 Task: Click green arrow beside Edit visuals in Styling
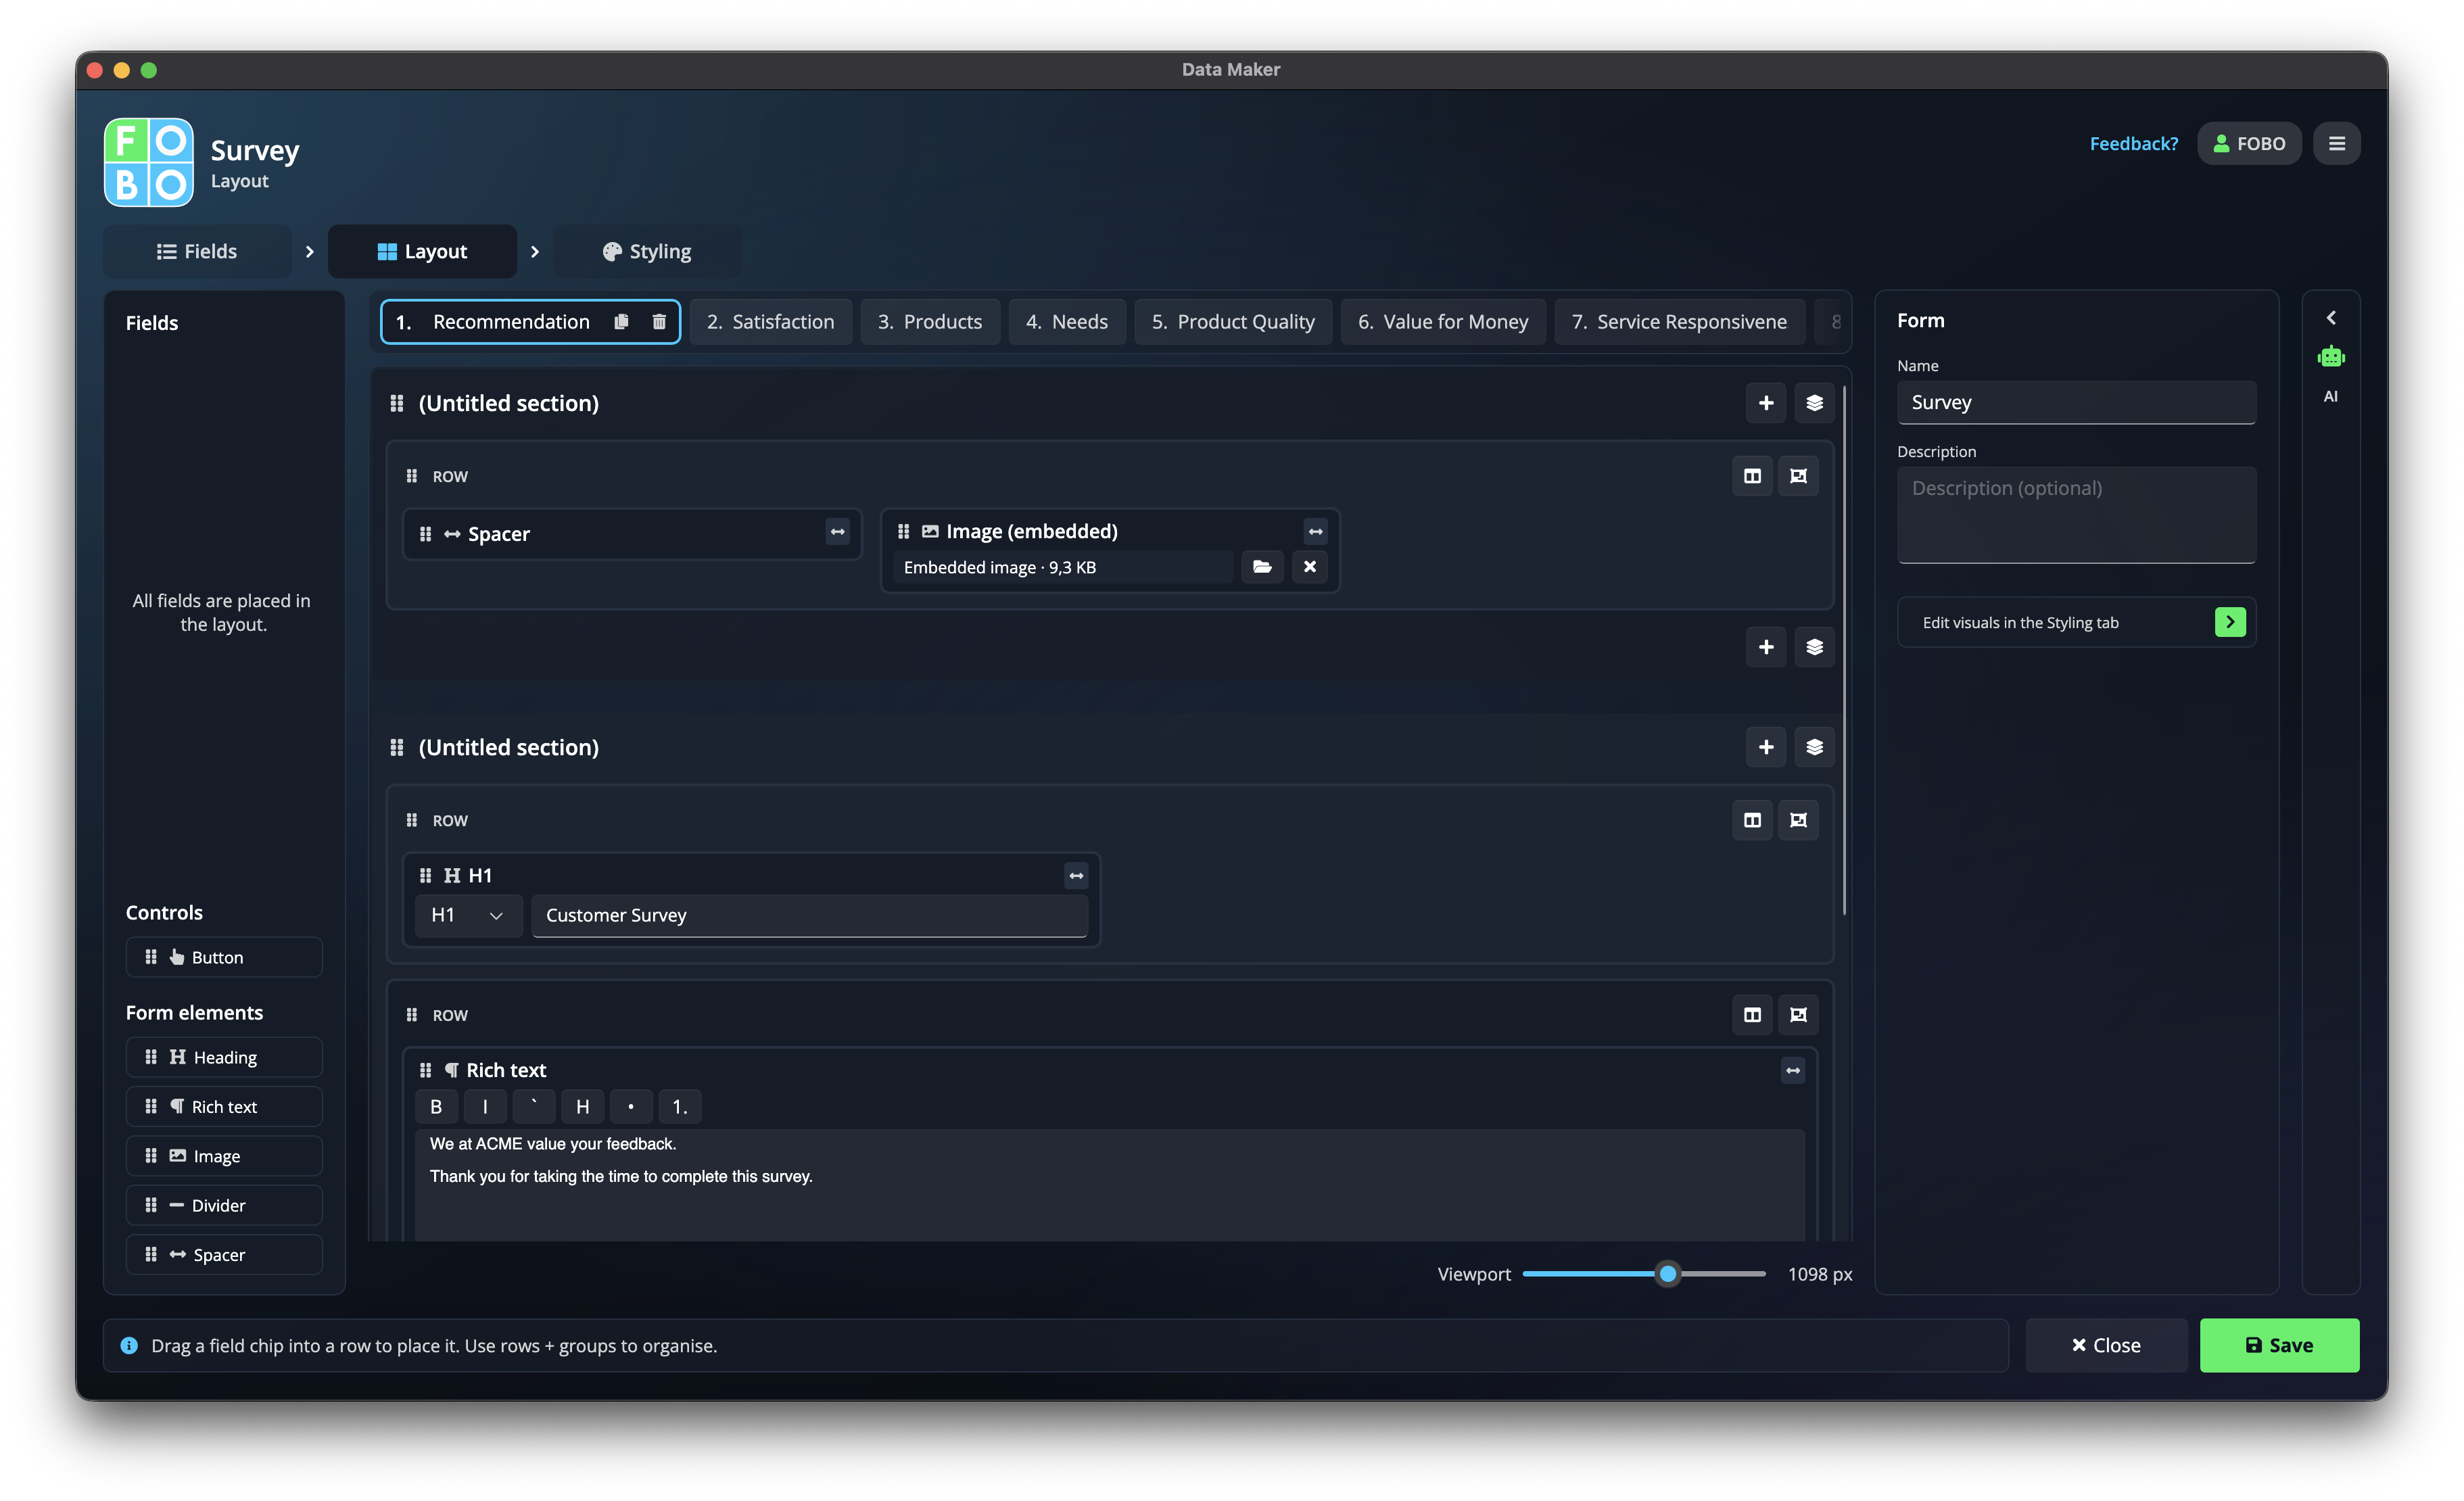click(x=2229, y=622)
